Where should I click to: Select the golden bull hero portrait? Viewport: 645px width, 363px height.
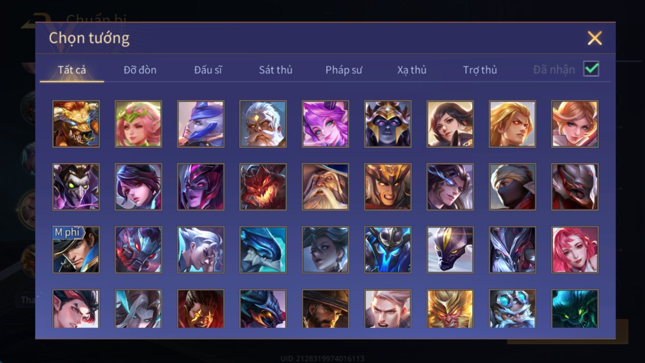[x=76, y=124]
